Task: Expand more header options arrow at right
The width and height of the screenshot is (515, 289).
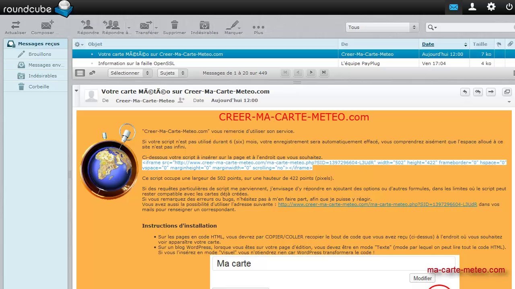Action: (510, 102)
